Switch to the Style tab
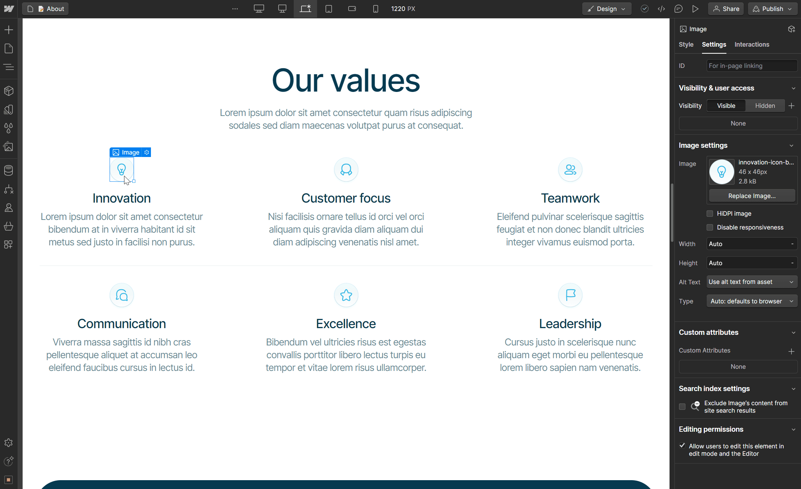The width and height of the screenshot is (801, 489). click(x=686, y=45)
